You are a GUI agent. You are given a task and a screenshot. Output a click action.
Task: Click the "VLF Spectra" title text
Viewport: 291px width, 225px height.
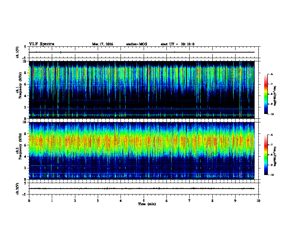point(42,44)
